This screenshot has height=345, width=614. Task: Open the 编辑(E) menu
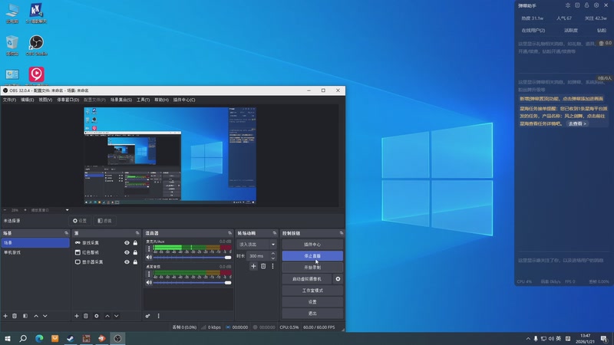pyautogui.click(x=27, y=100)
